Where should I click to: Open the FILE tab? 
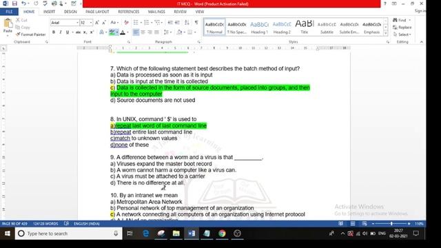[9, 12]
